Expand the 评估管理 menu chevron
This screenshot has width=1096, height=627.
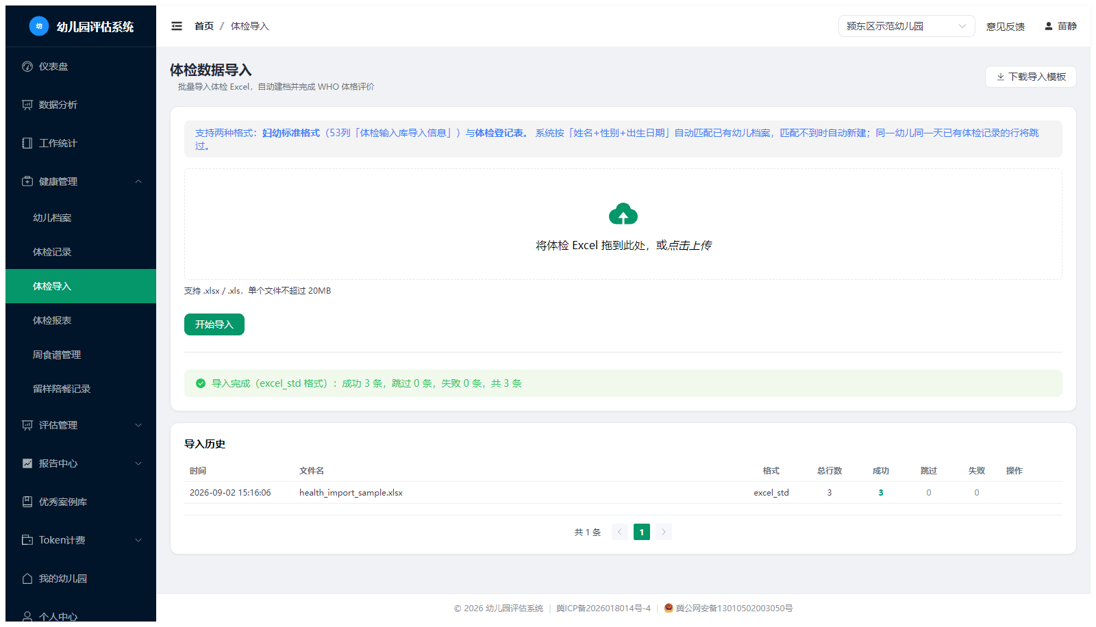pos(138,425)
